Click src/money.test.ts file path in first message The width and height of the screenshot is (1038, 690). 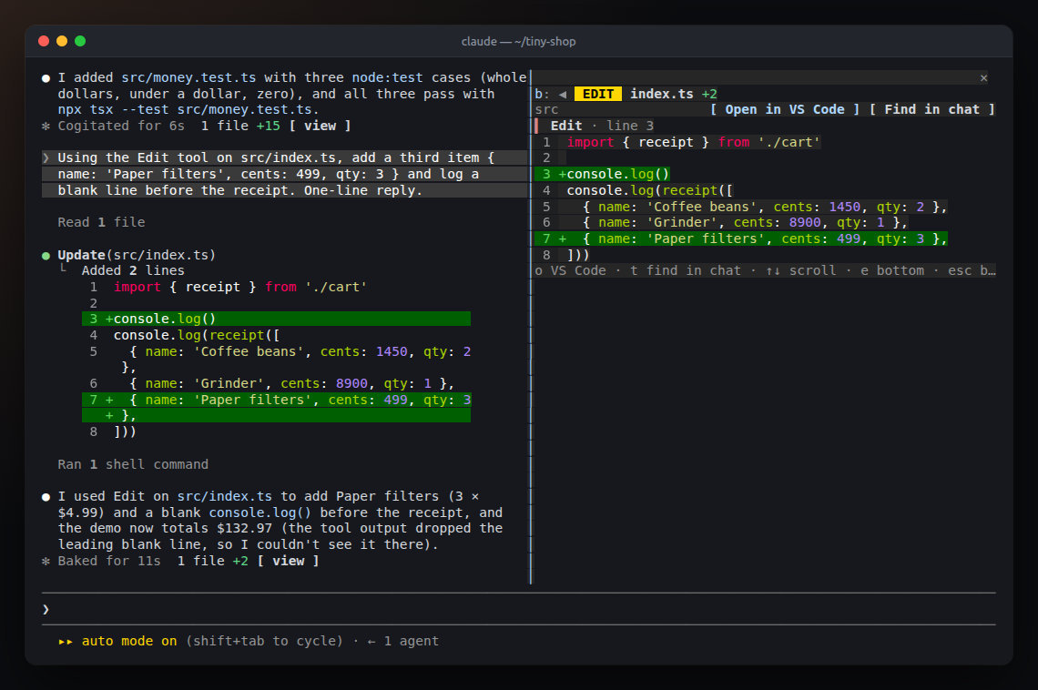pos(188,77)
